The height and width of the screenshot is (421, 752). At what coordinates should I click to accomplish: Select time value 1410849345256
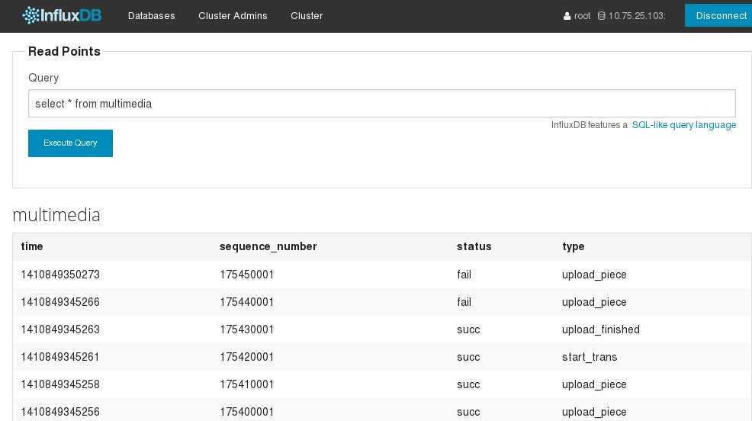point(60,411)
